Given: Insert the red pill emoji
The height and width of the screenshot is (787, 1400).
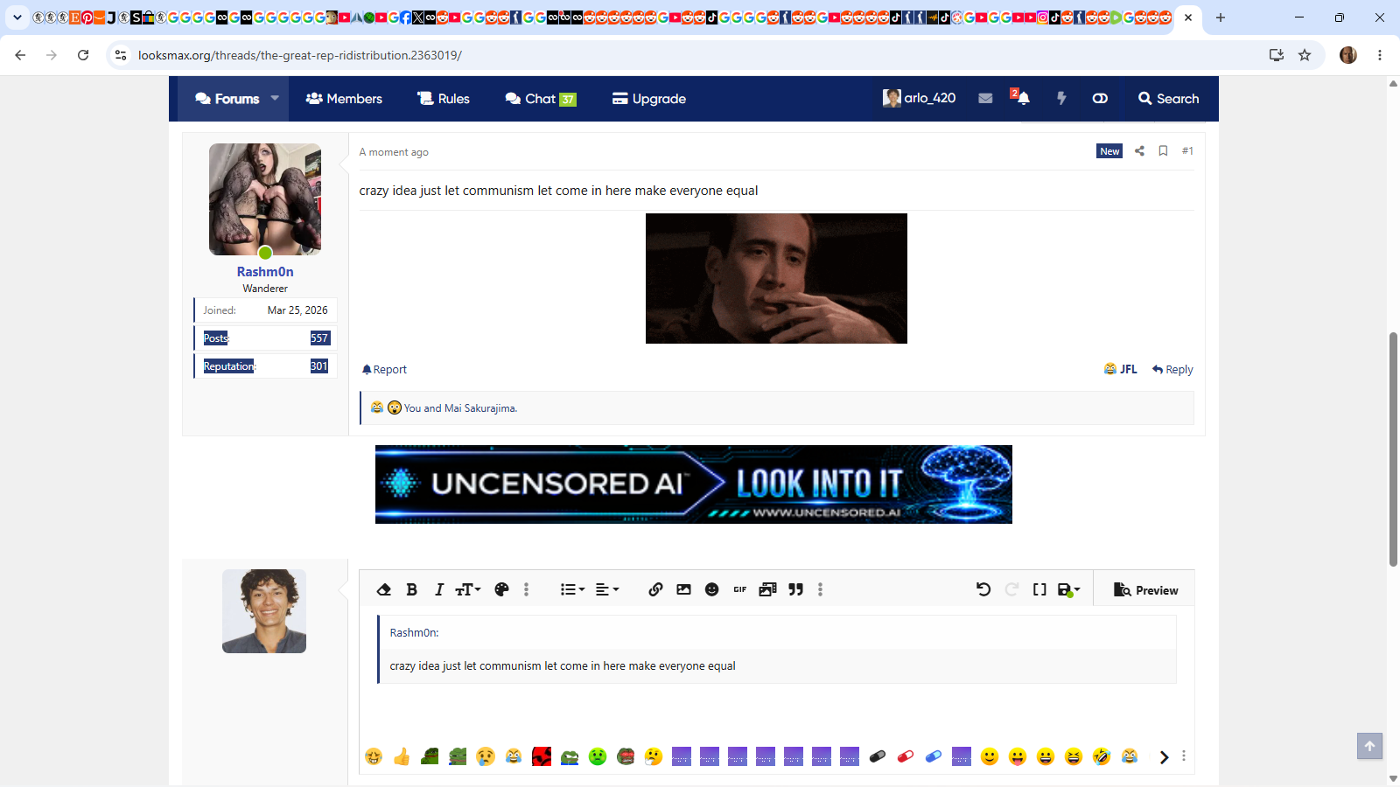Looking at the screenshot, I should 906,756.
